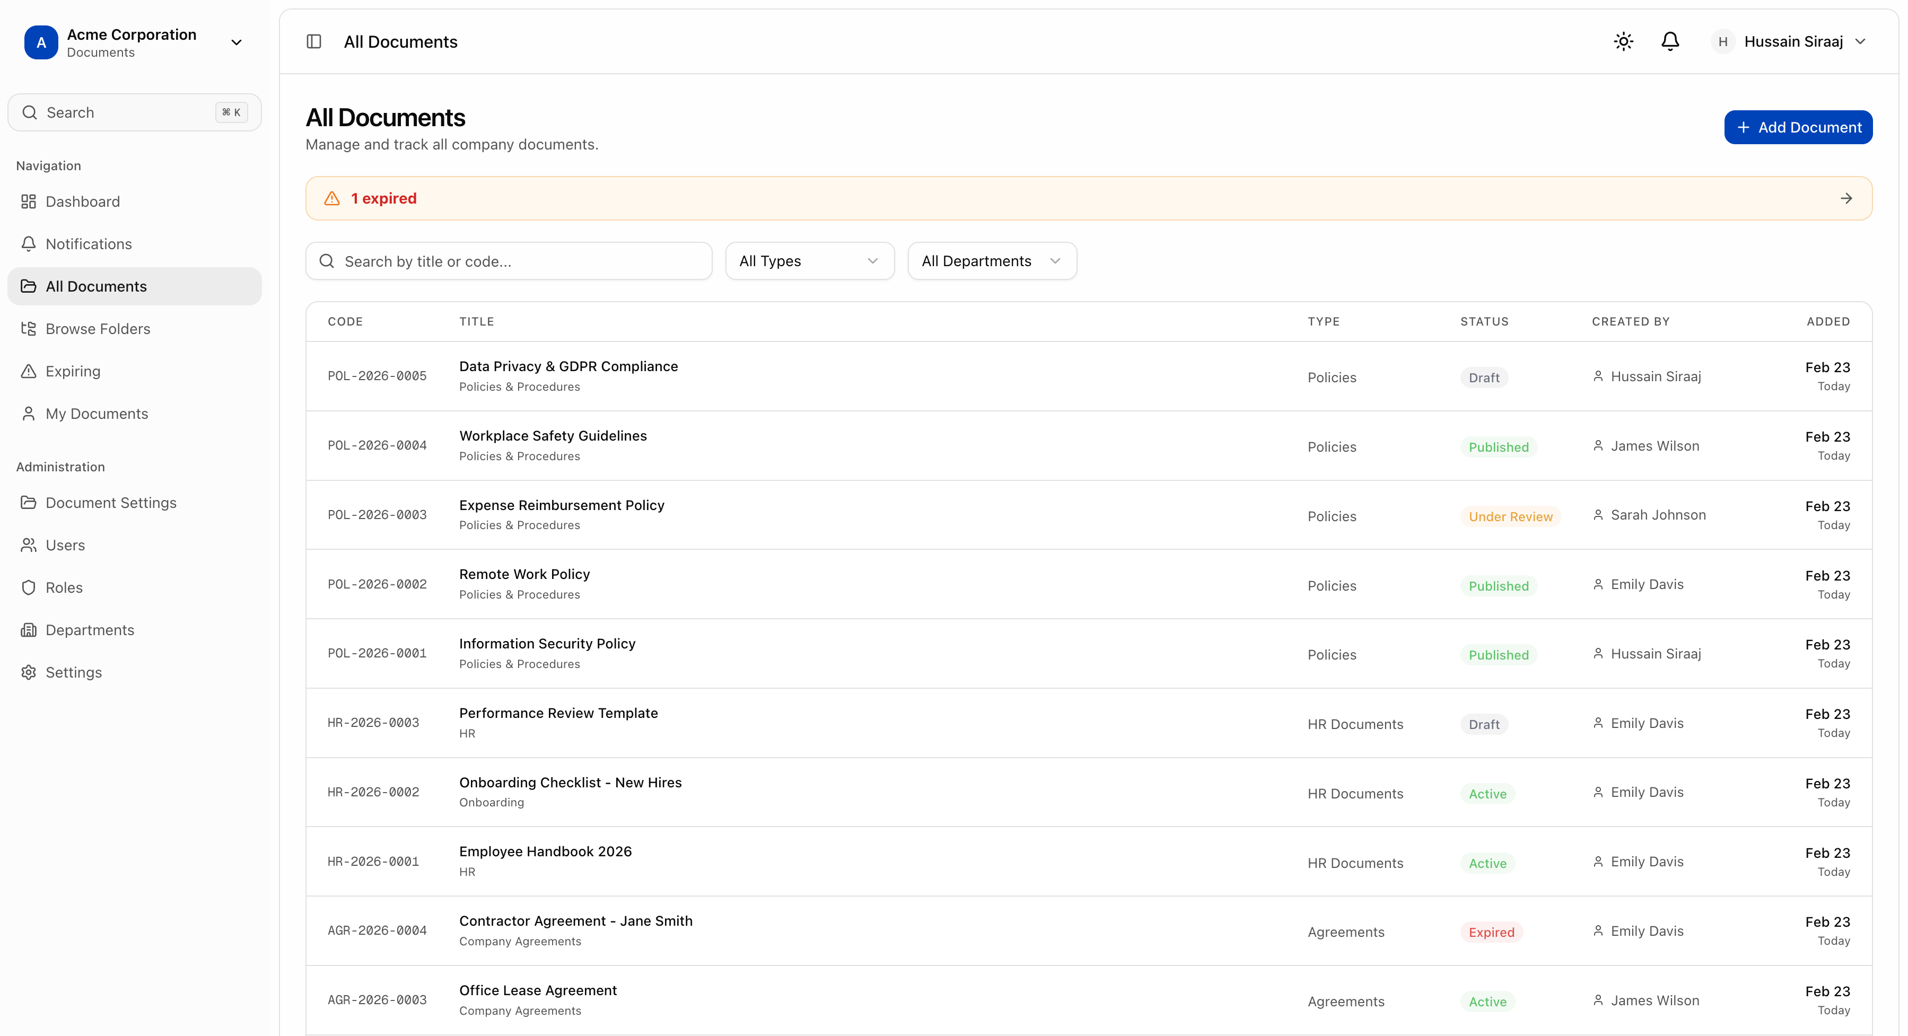
Task: Click the Departments building icon
Action: [28, 630]
